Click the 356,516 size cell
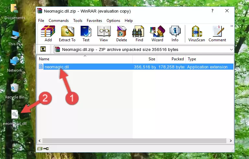Viewport: 249px width, 159px height. point(145,67)
